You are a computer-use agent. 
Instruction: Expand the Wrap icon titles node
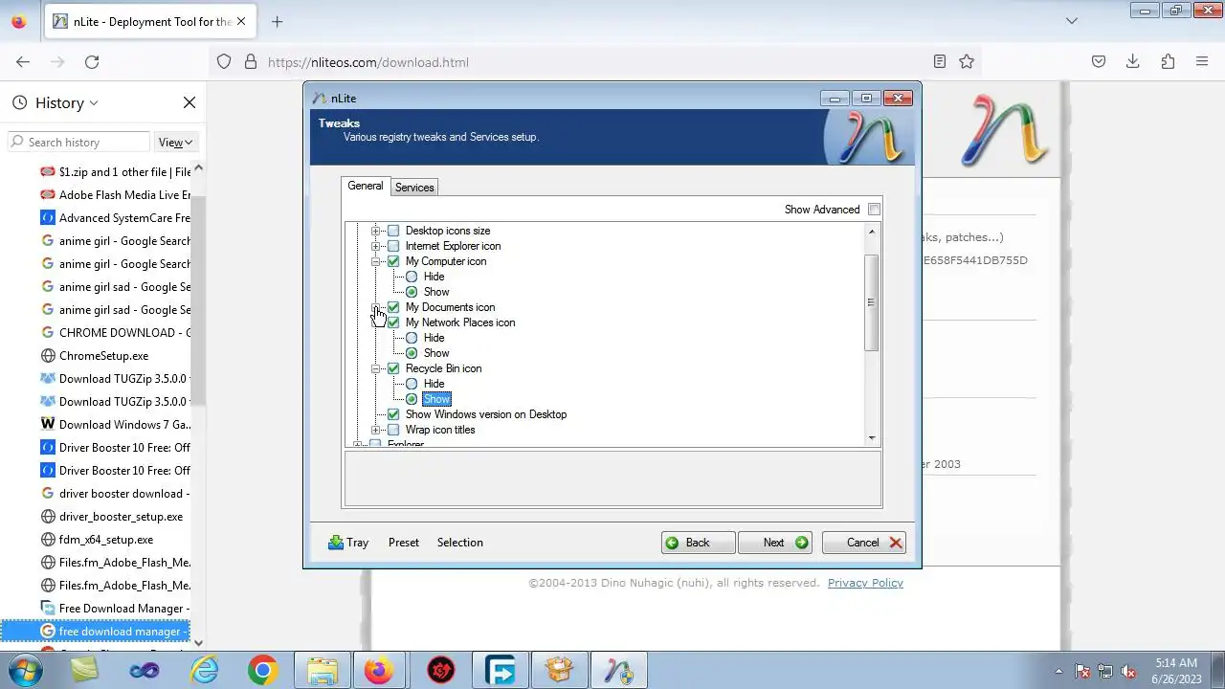point(376,430)
